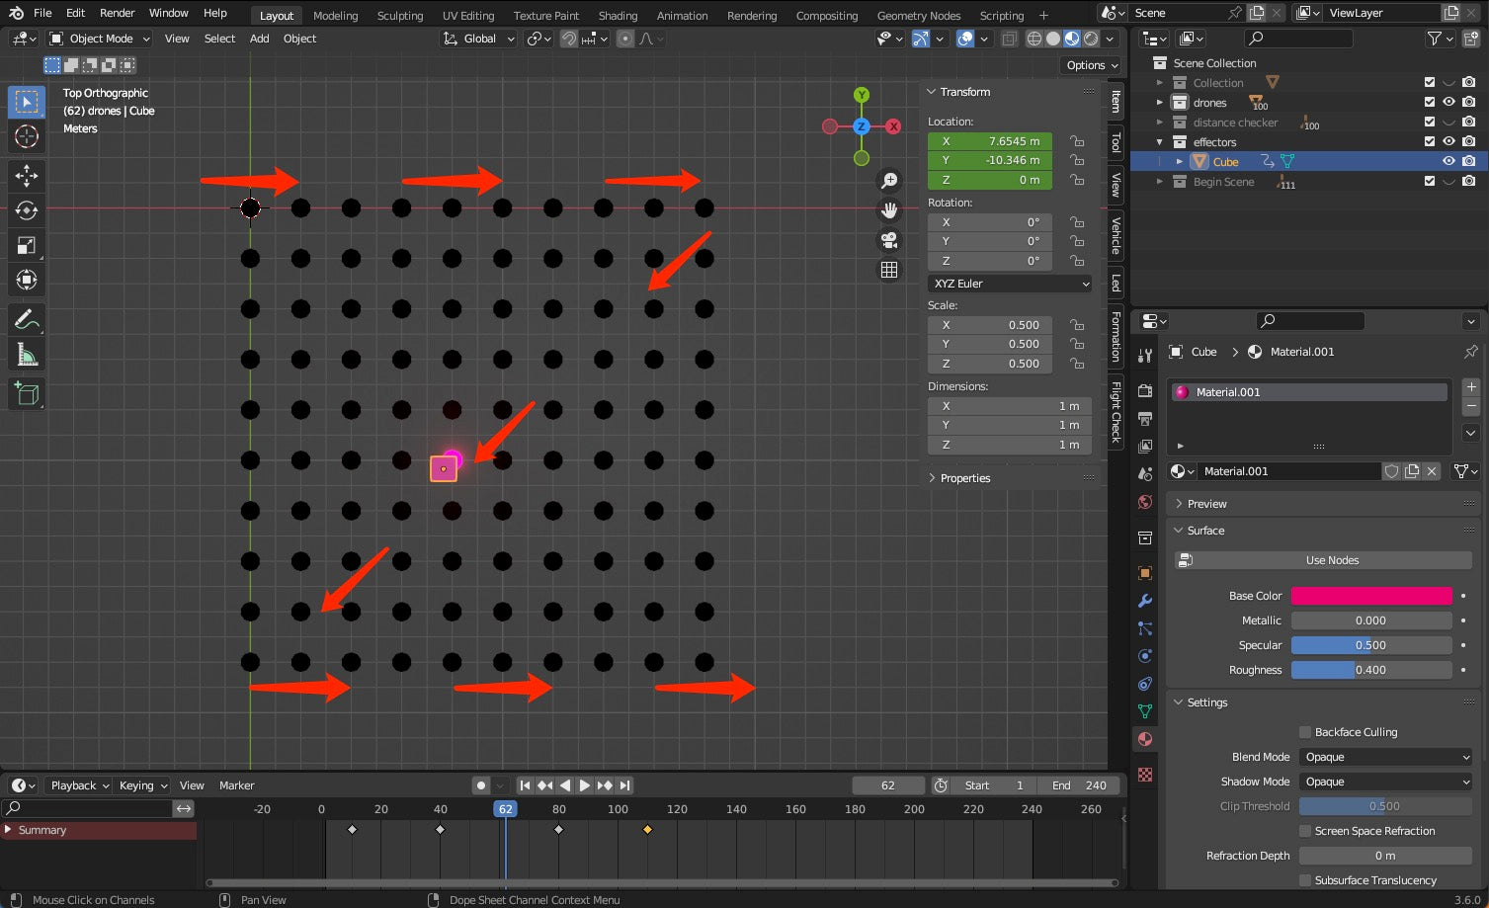Select the Rotate tool
The height and width of the screenshot is (908, 1489).
click(27, 210)
